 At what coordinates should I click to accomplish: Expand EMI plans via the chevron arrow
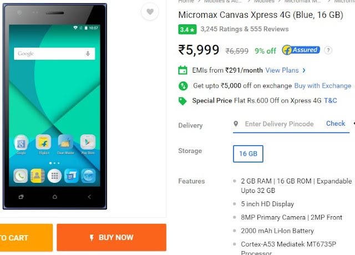tap(304, 70)
